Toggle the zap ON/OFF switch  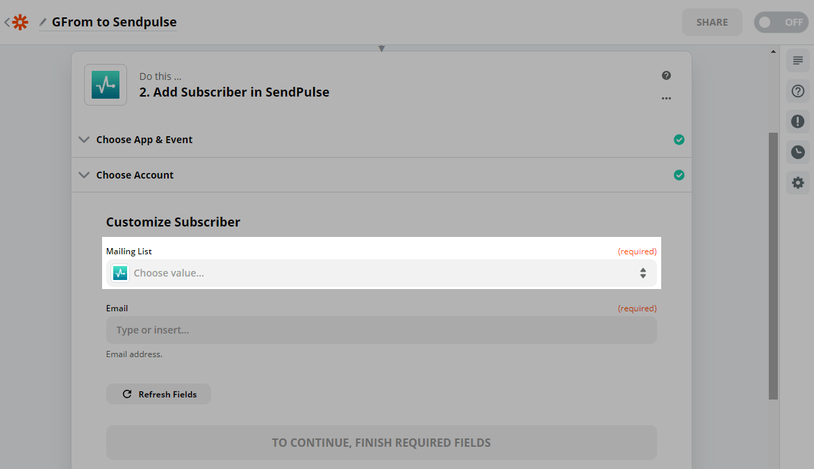point(781,22)
